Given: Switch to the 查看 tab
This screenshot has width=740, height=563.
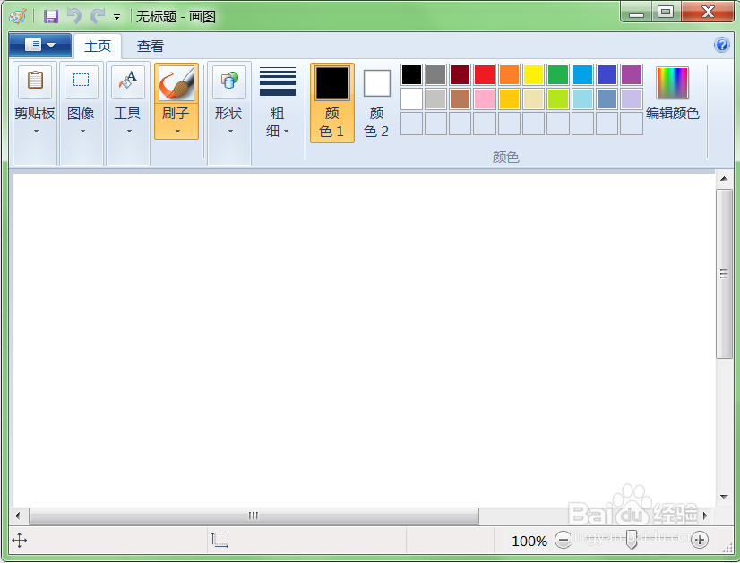Looking at the screenshot, I should [x=151, y=47].
